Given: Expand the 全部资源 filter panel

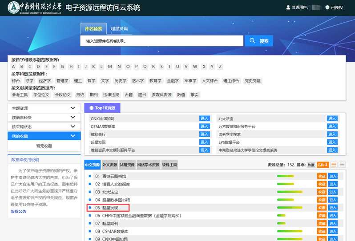Looking at the screenshot, I should [x=44, y=108].
